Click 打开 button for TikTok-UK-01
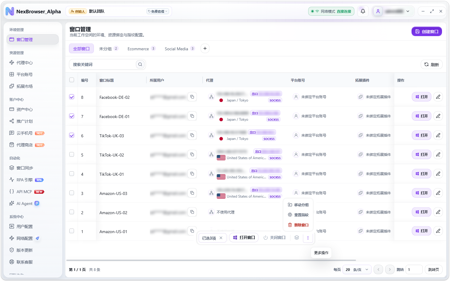 point(422,174)
